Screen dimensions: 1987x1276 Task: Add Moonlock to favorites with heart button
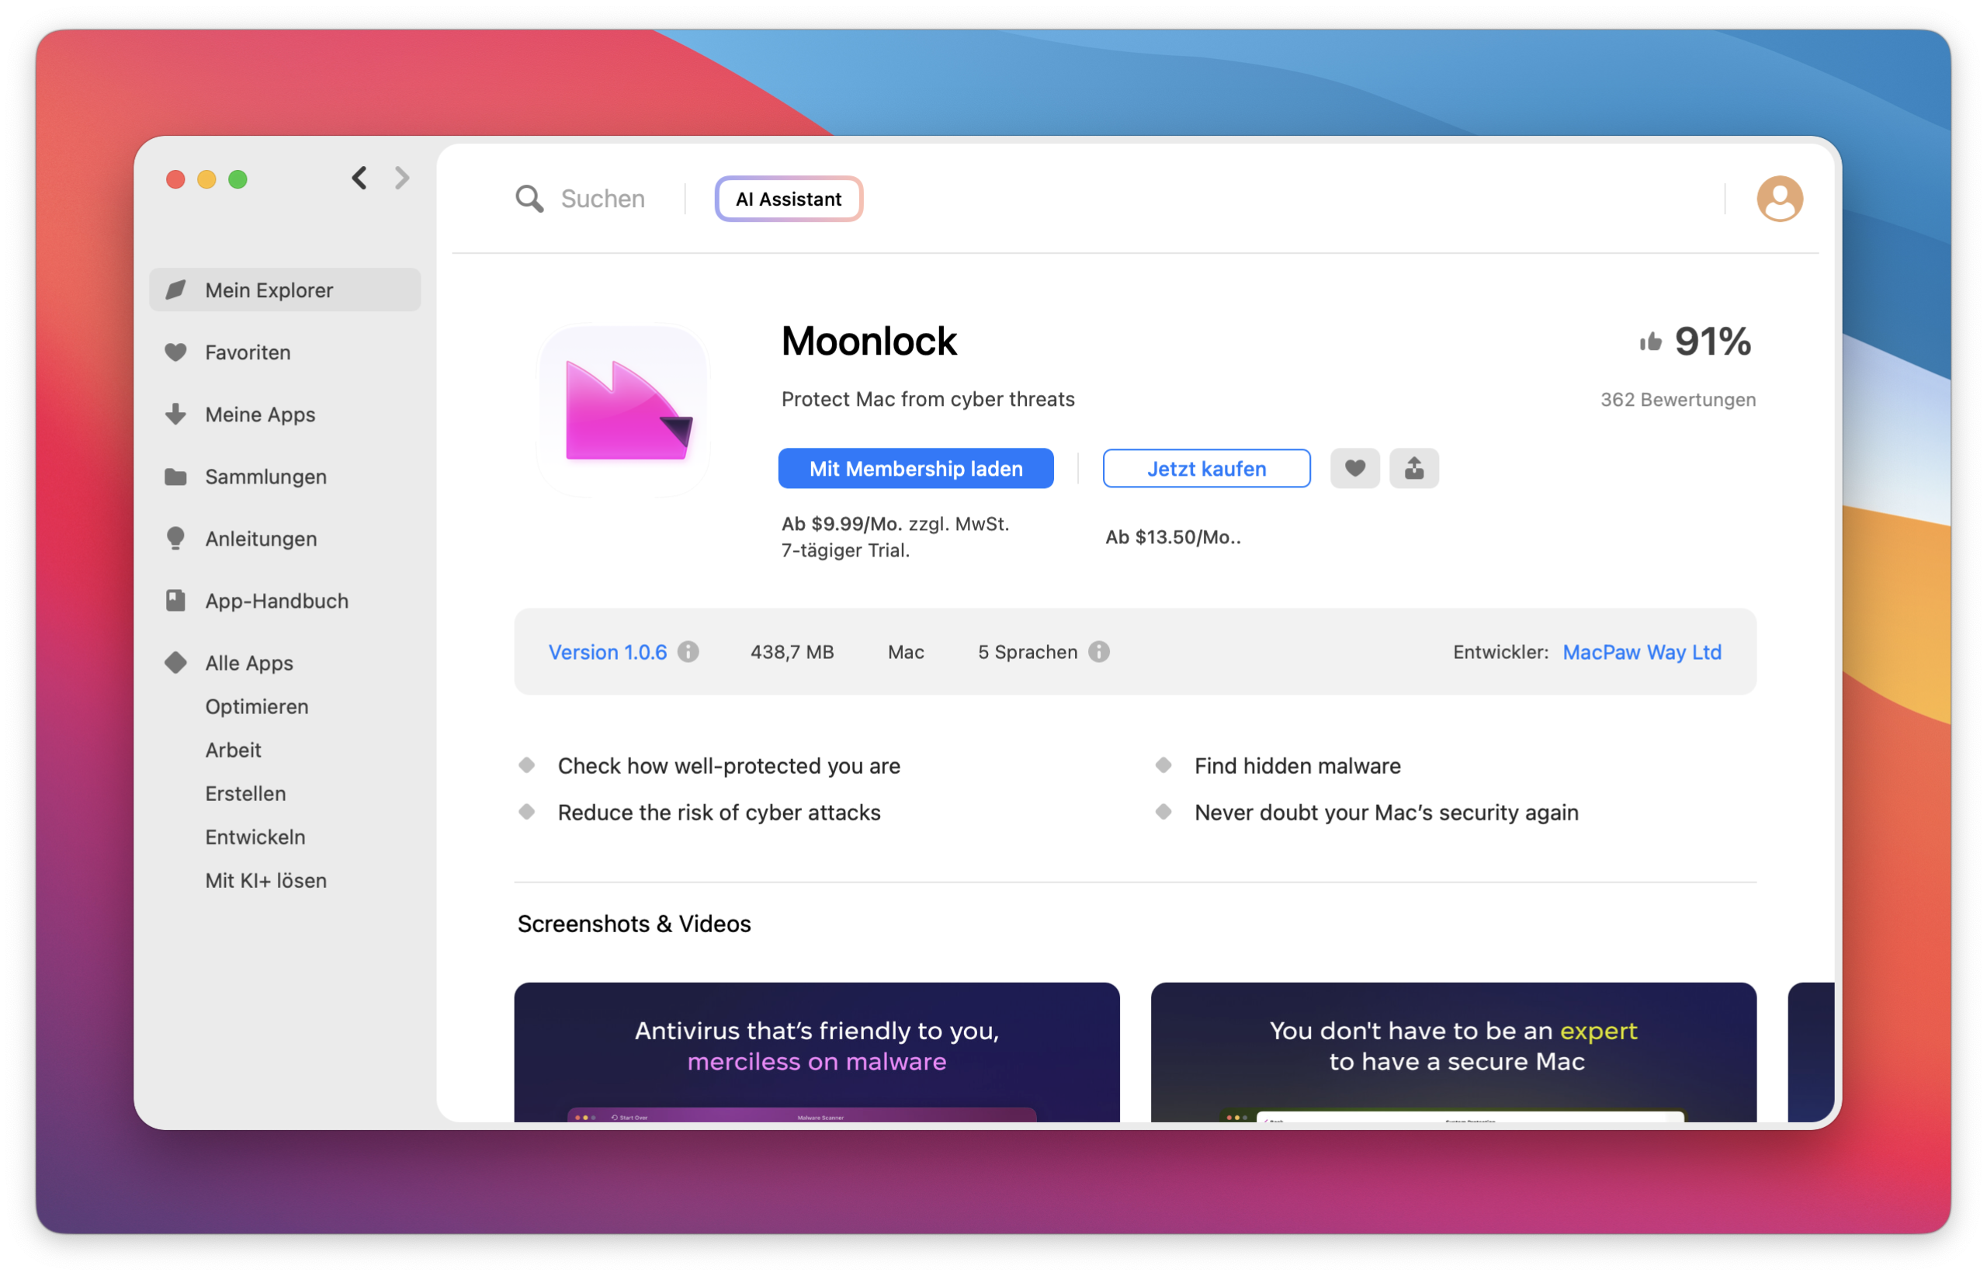tap(1354, 468)
